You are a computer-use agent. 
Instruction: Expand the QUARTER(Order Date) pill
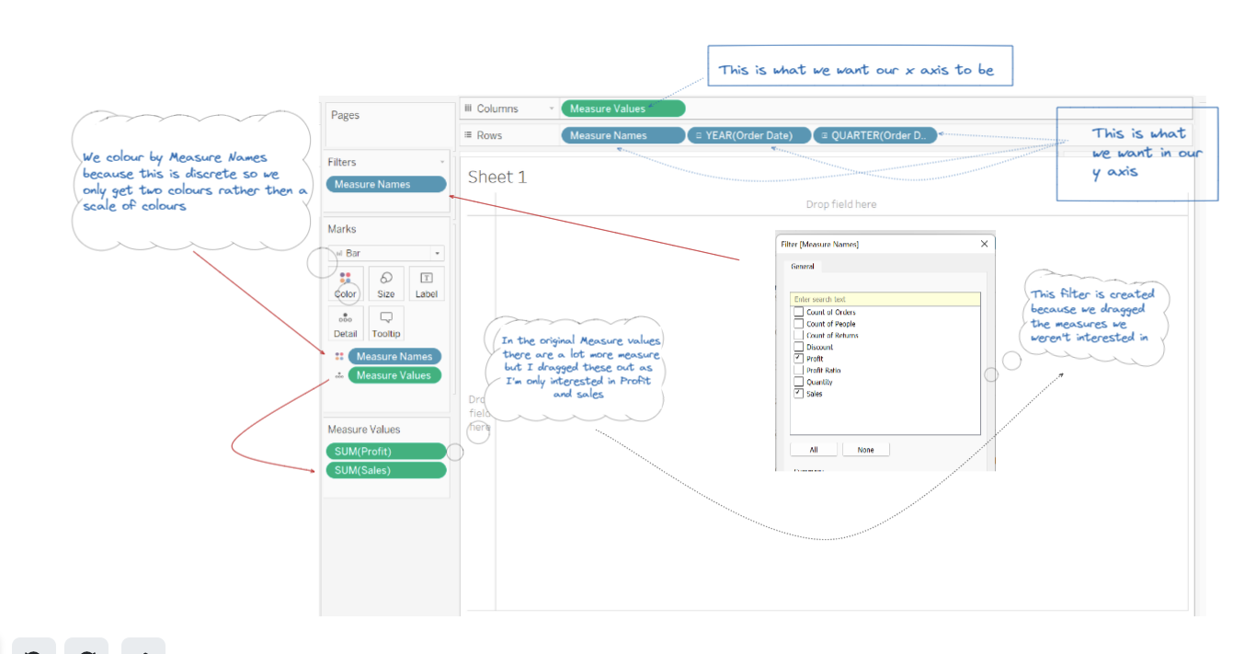pyautogui.click(x=825, y=135)
